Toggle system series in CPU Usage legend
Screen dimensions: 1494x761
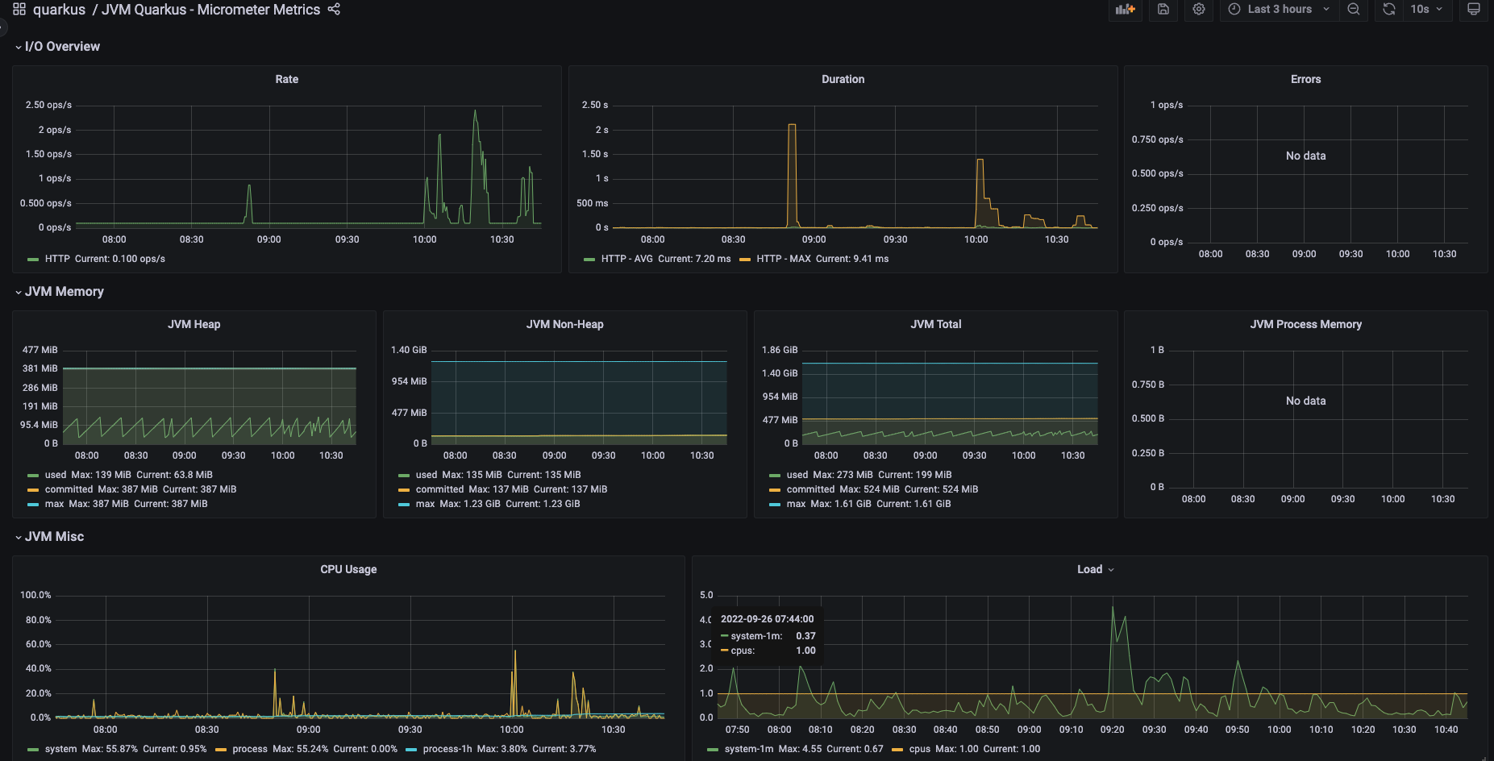61,749
